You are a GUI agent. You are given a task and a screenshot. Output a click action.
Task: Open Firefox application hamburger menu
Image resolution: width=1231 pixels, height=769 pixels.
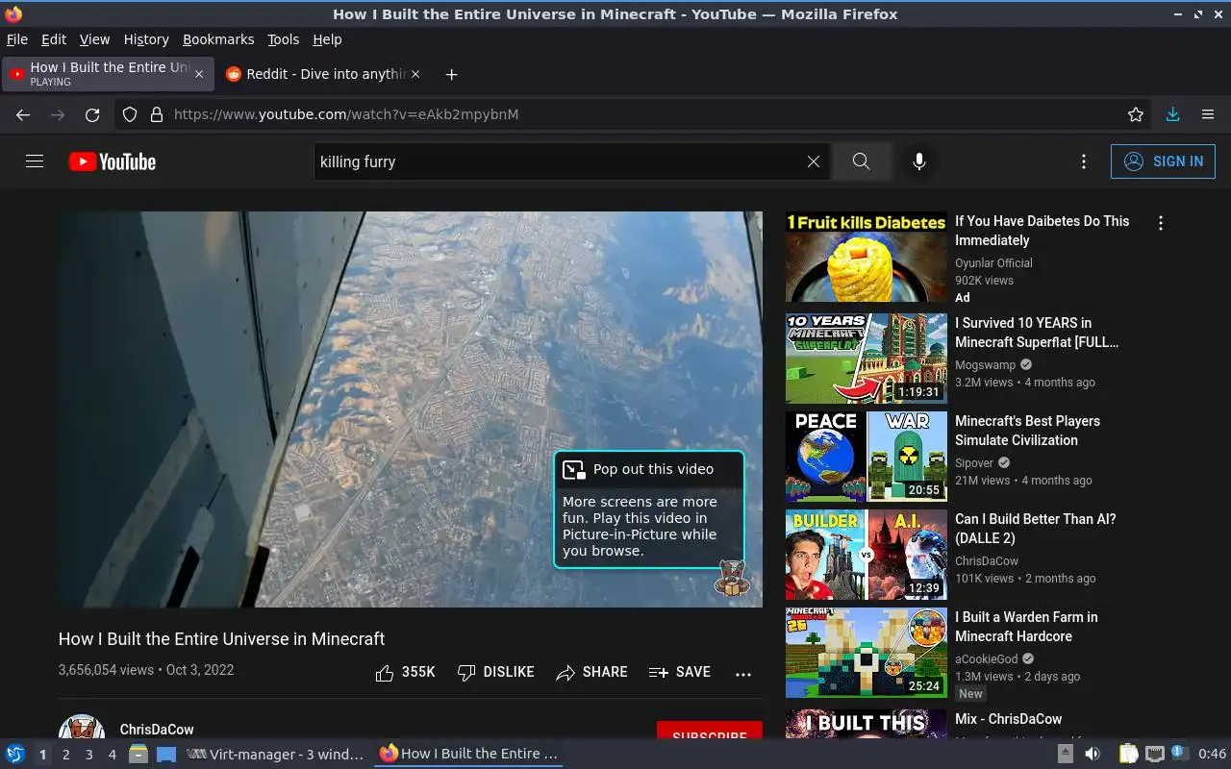pyautogui.click(x=1208, y=114)
